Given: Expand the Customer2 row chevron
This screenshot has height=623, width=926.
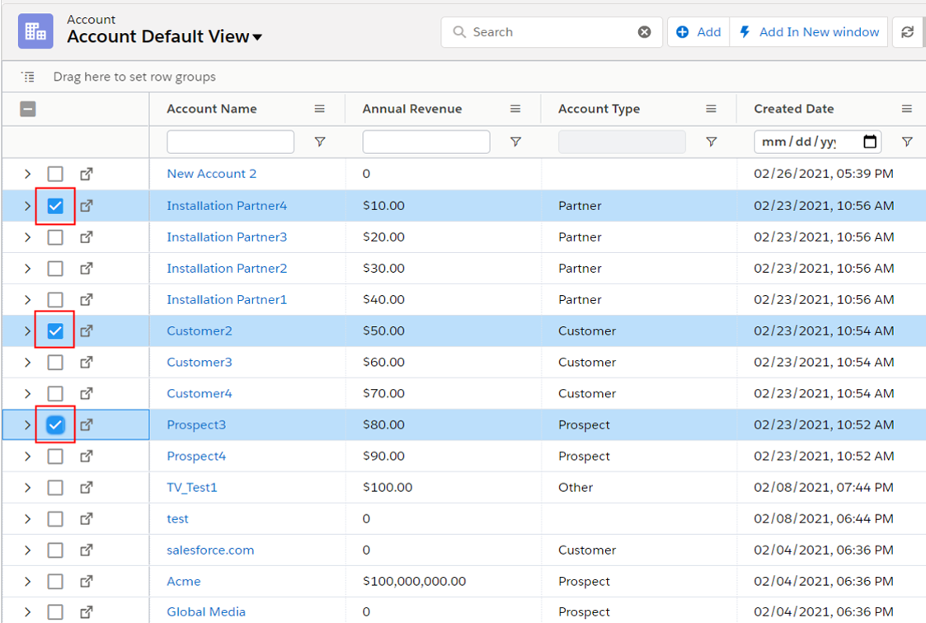Looking at the screenshot, I should point(27,331).
